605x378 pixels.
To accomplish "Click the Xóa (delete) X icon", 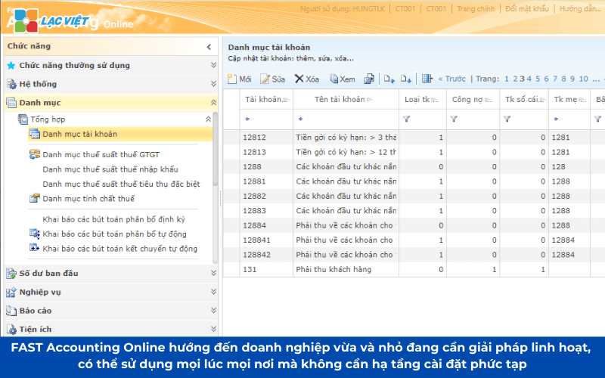I will (299, 79).
